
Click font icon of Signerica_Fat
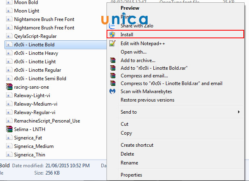pos(9,137)
